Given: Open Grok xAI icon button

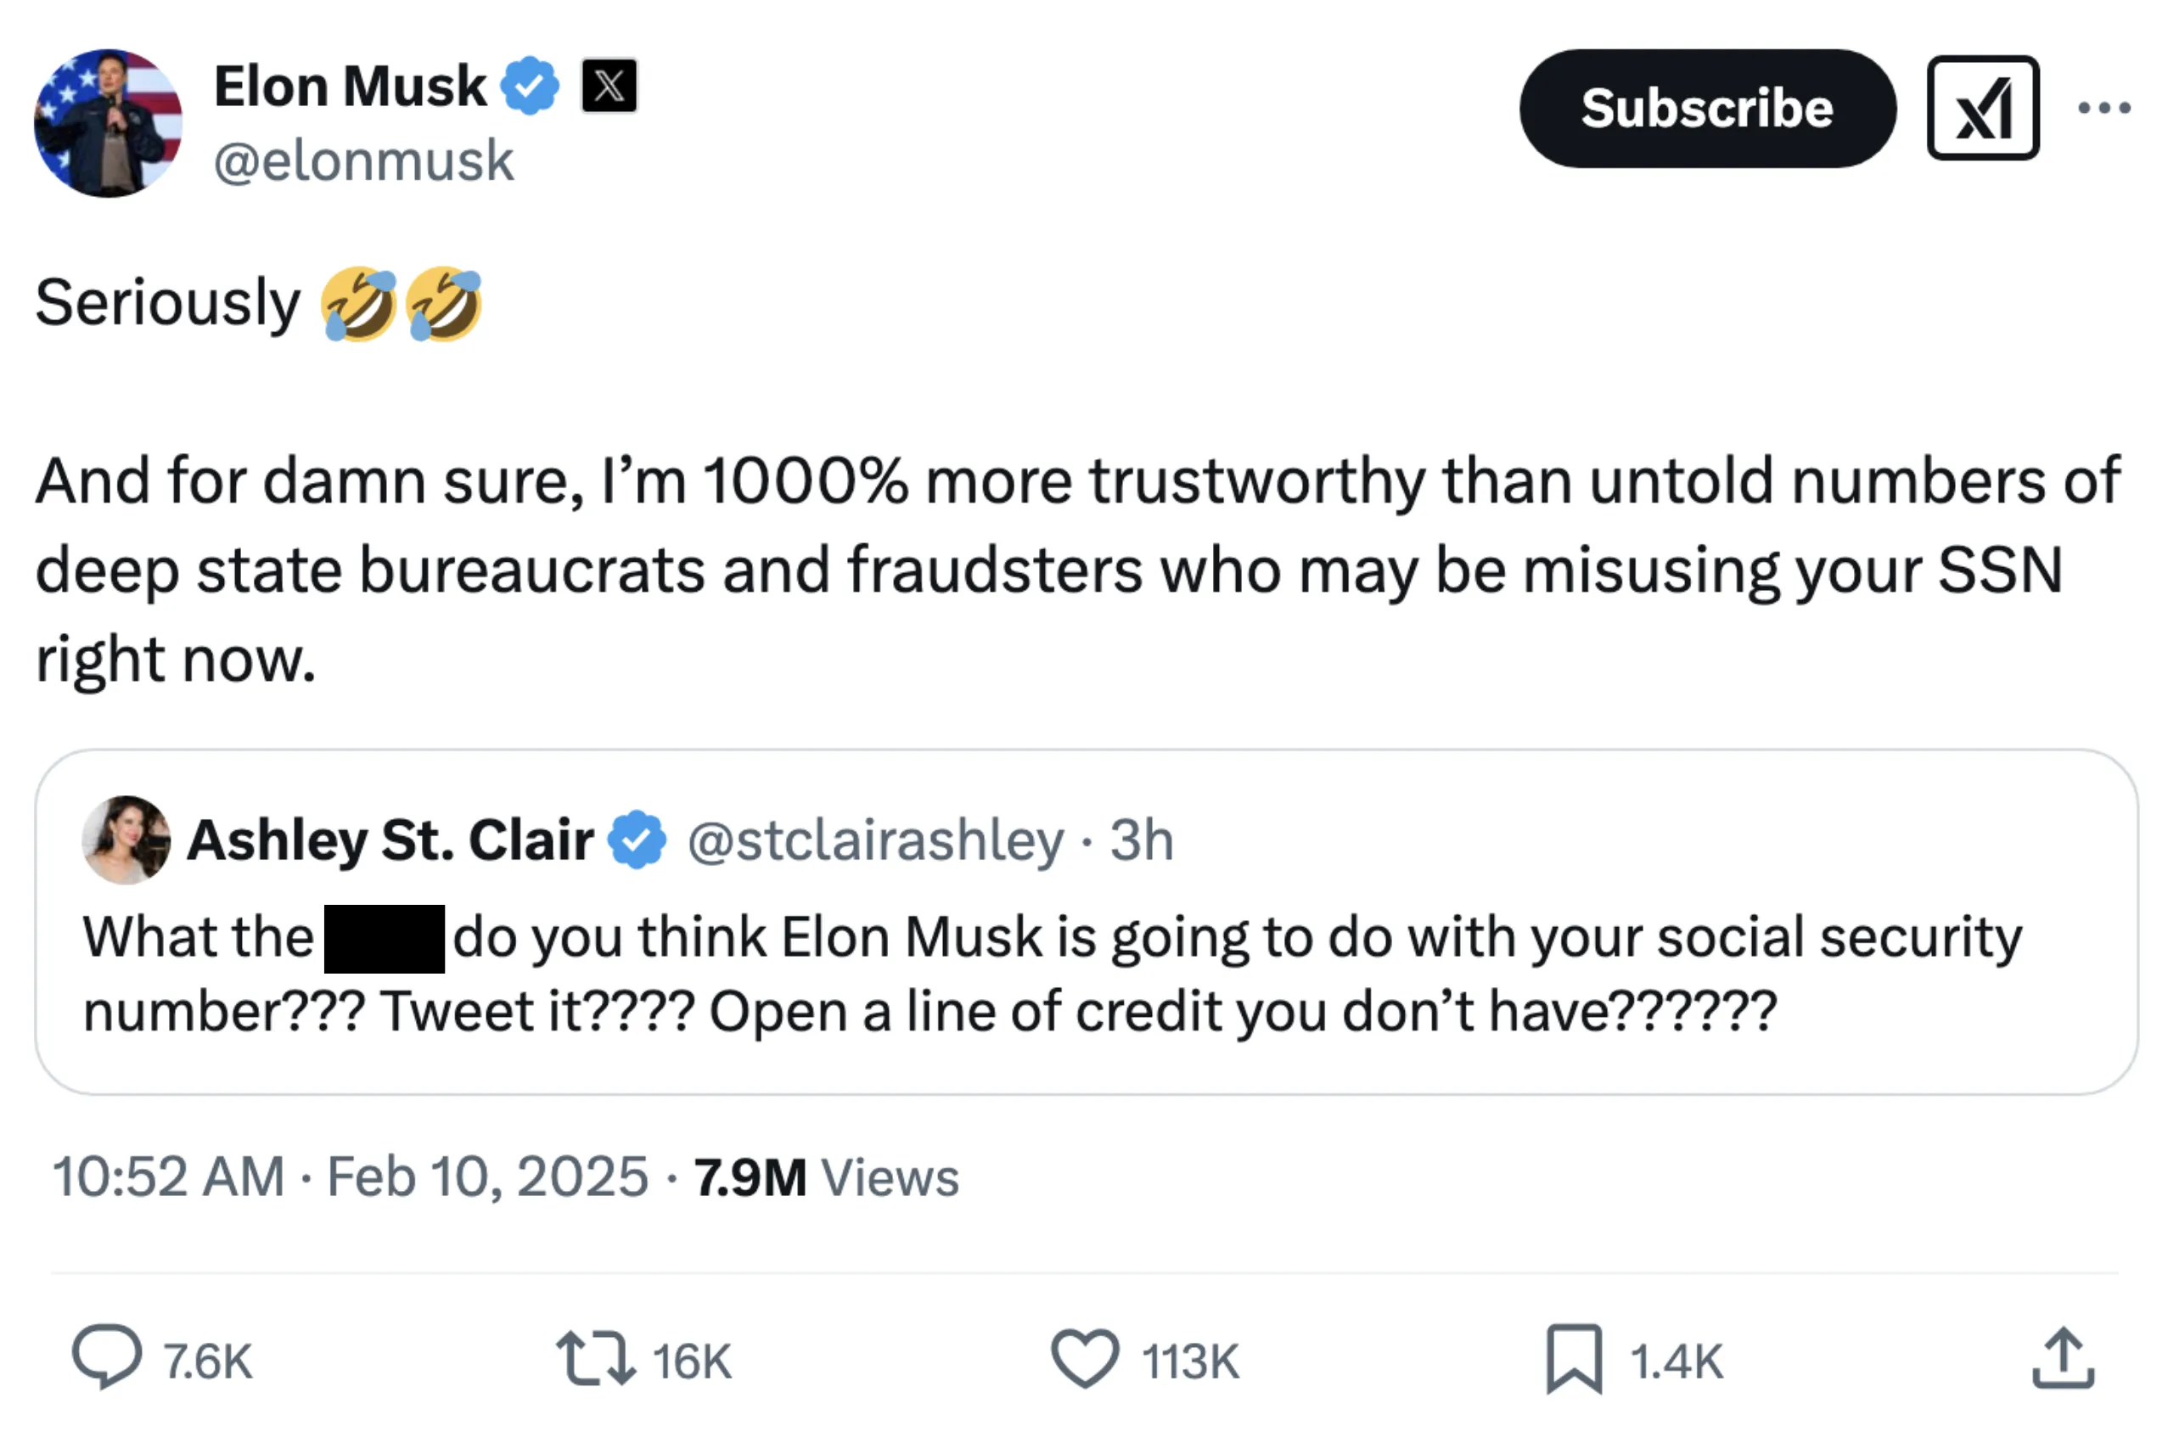Looking at the screenshot, I should pyautogui.click(x=1982, y=109).
